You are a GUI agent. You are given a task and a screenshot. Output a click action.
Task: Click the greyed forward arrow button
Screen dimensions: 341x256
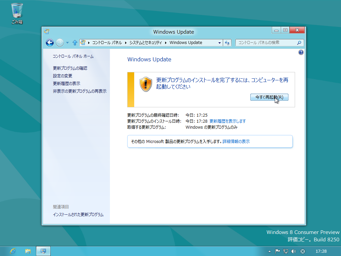[60, 43]
